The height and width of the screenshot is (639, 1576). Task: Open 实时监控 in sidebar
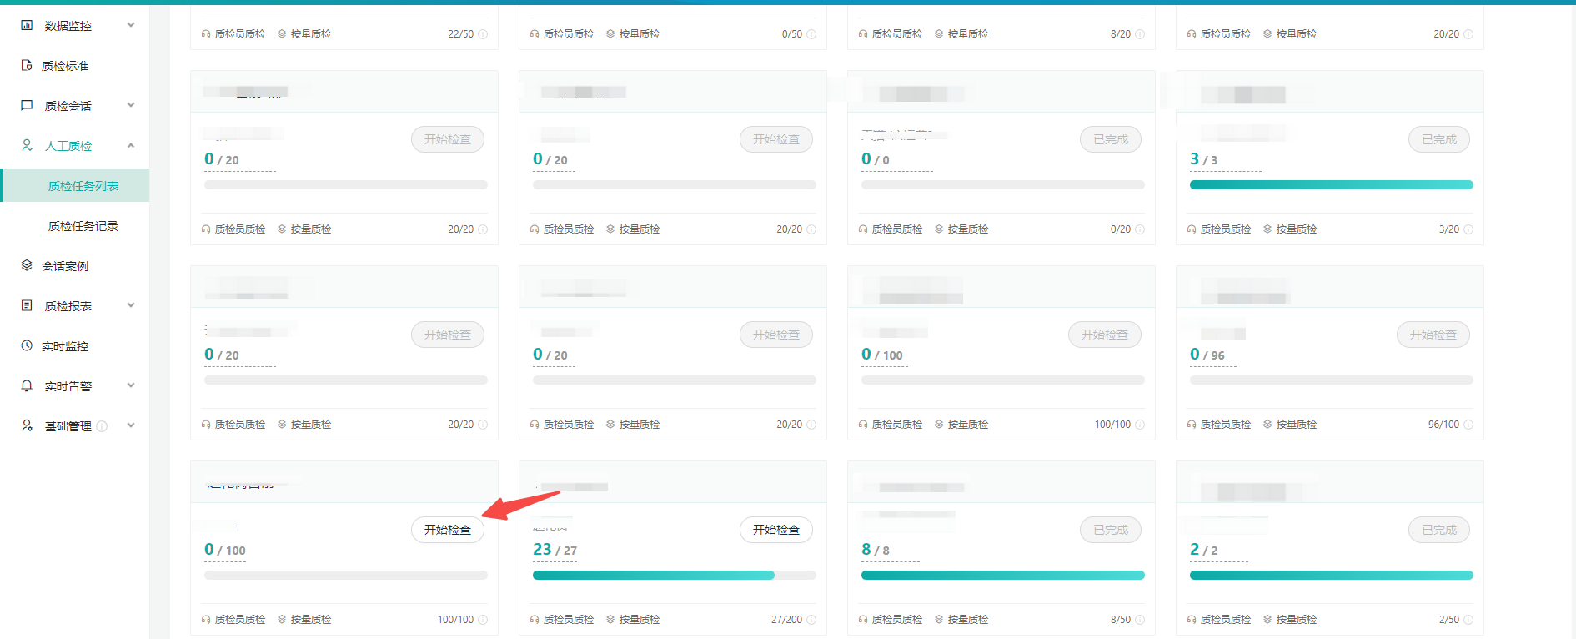click(x=65, y=346)
